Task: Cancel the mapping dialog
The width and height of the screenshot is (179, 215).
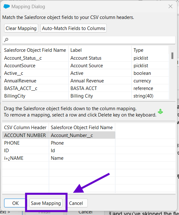Action: click(x=76, y=203)
